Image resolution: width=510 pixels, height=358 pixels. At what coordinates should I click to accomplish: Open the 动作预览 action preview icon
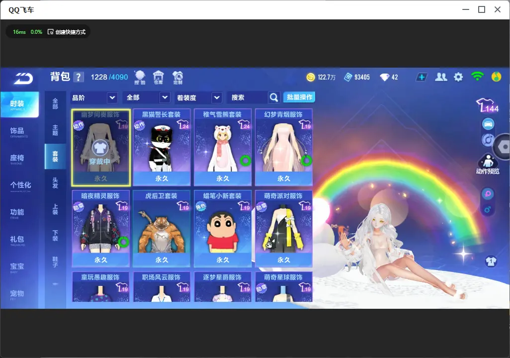(488, 164)
